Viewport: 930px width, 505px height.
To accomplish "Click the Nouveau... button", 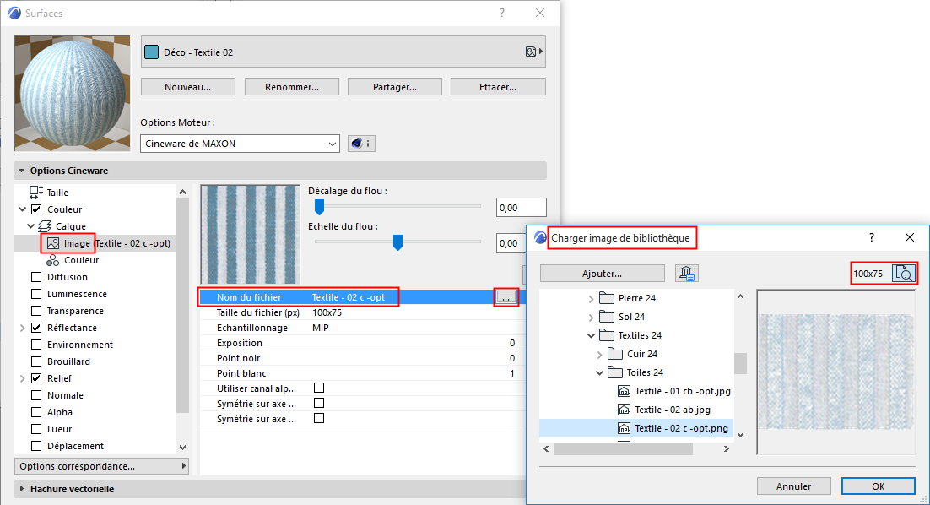I will click(x=188, y=87).
